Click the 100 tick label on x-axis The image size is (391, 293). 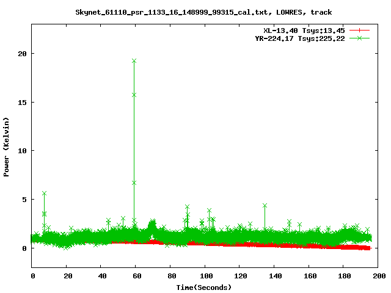point(205,275)
